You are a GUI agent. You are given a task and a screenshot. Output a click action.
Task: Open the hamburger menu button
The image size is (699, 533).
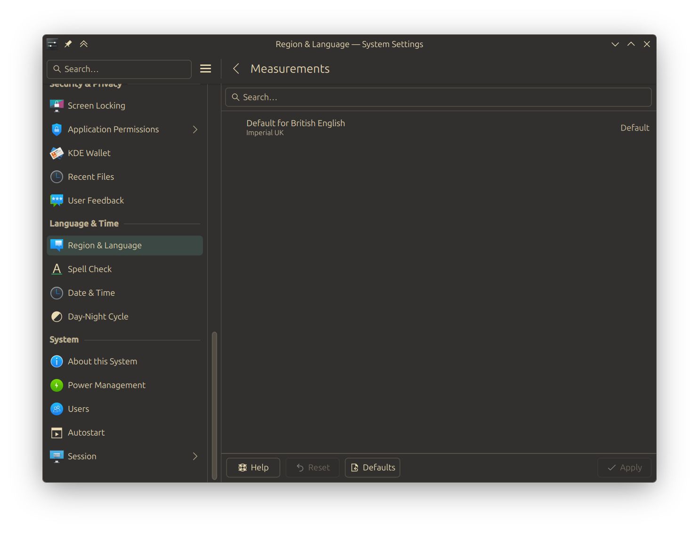pos(205,69)
